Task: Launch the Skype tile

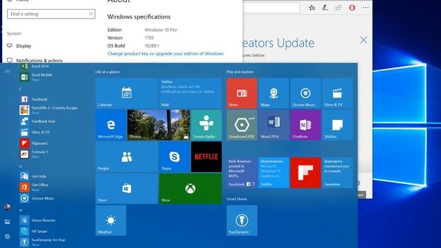Action: pyautogui.click(x=174, y=156)
